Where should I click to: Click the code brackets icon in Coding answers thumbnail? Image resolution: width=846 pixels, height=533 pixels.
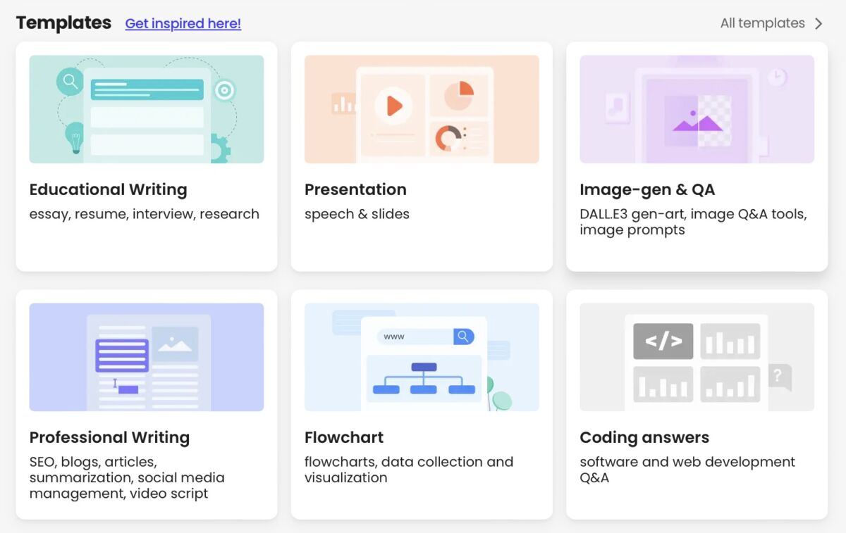coord(663,341)
